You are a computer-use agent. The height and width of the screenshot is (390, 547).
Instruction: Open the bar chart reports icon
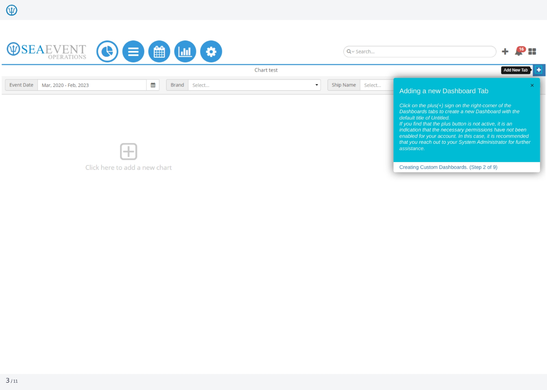pos(185,51)
